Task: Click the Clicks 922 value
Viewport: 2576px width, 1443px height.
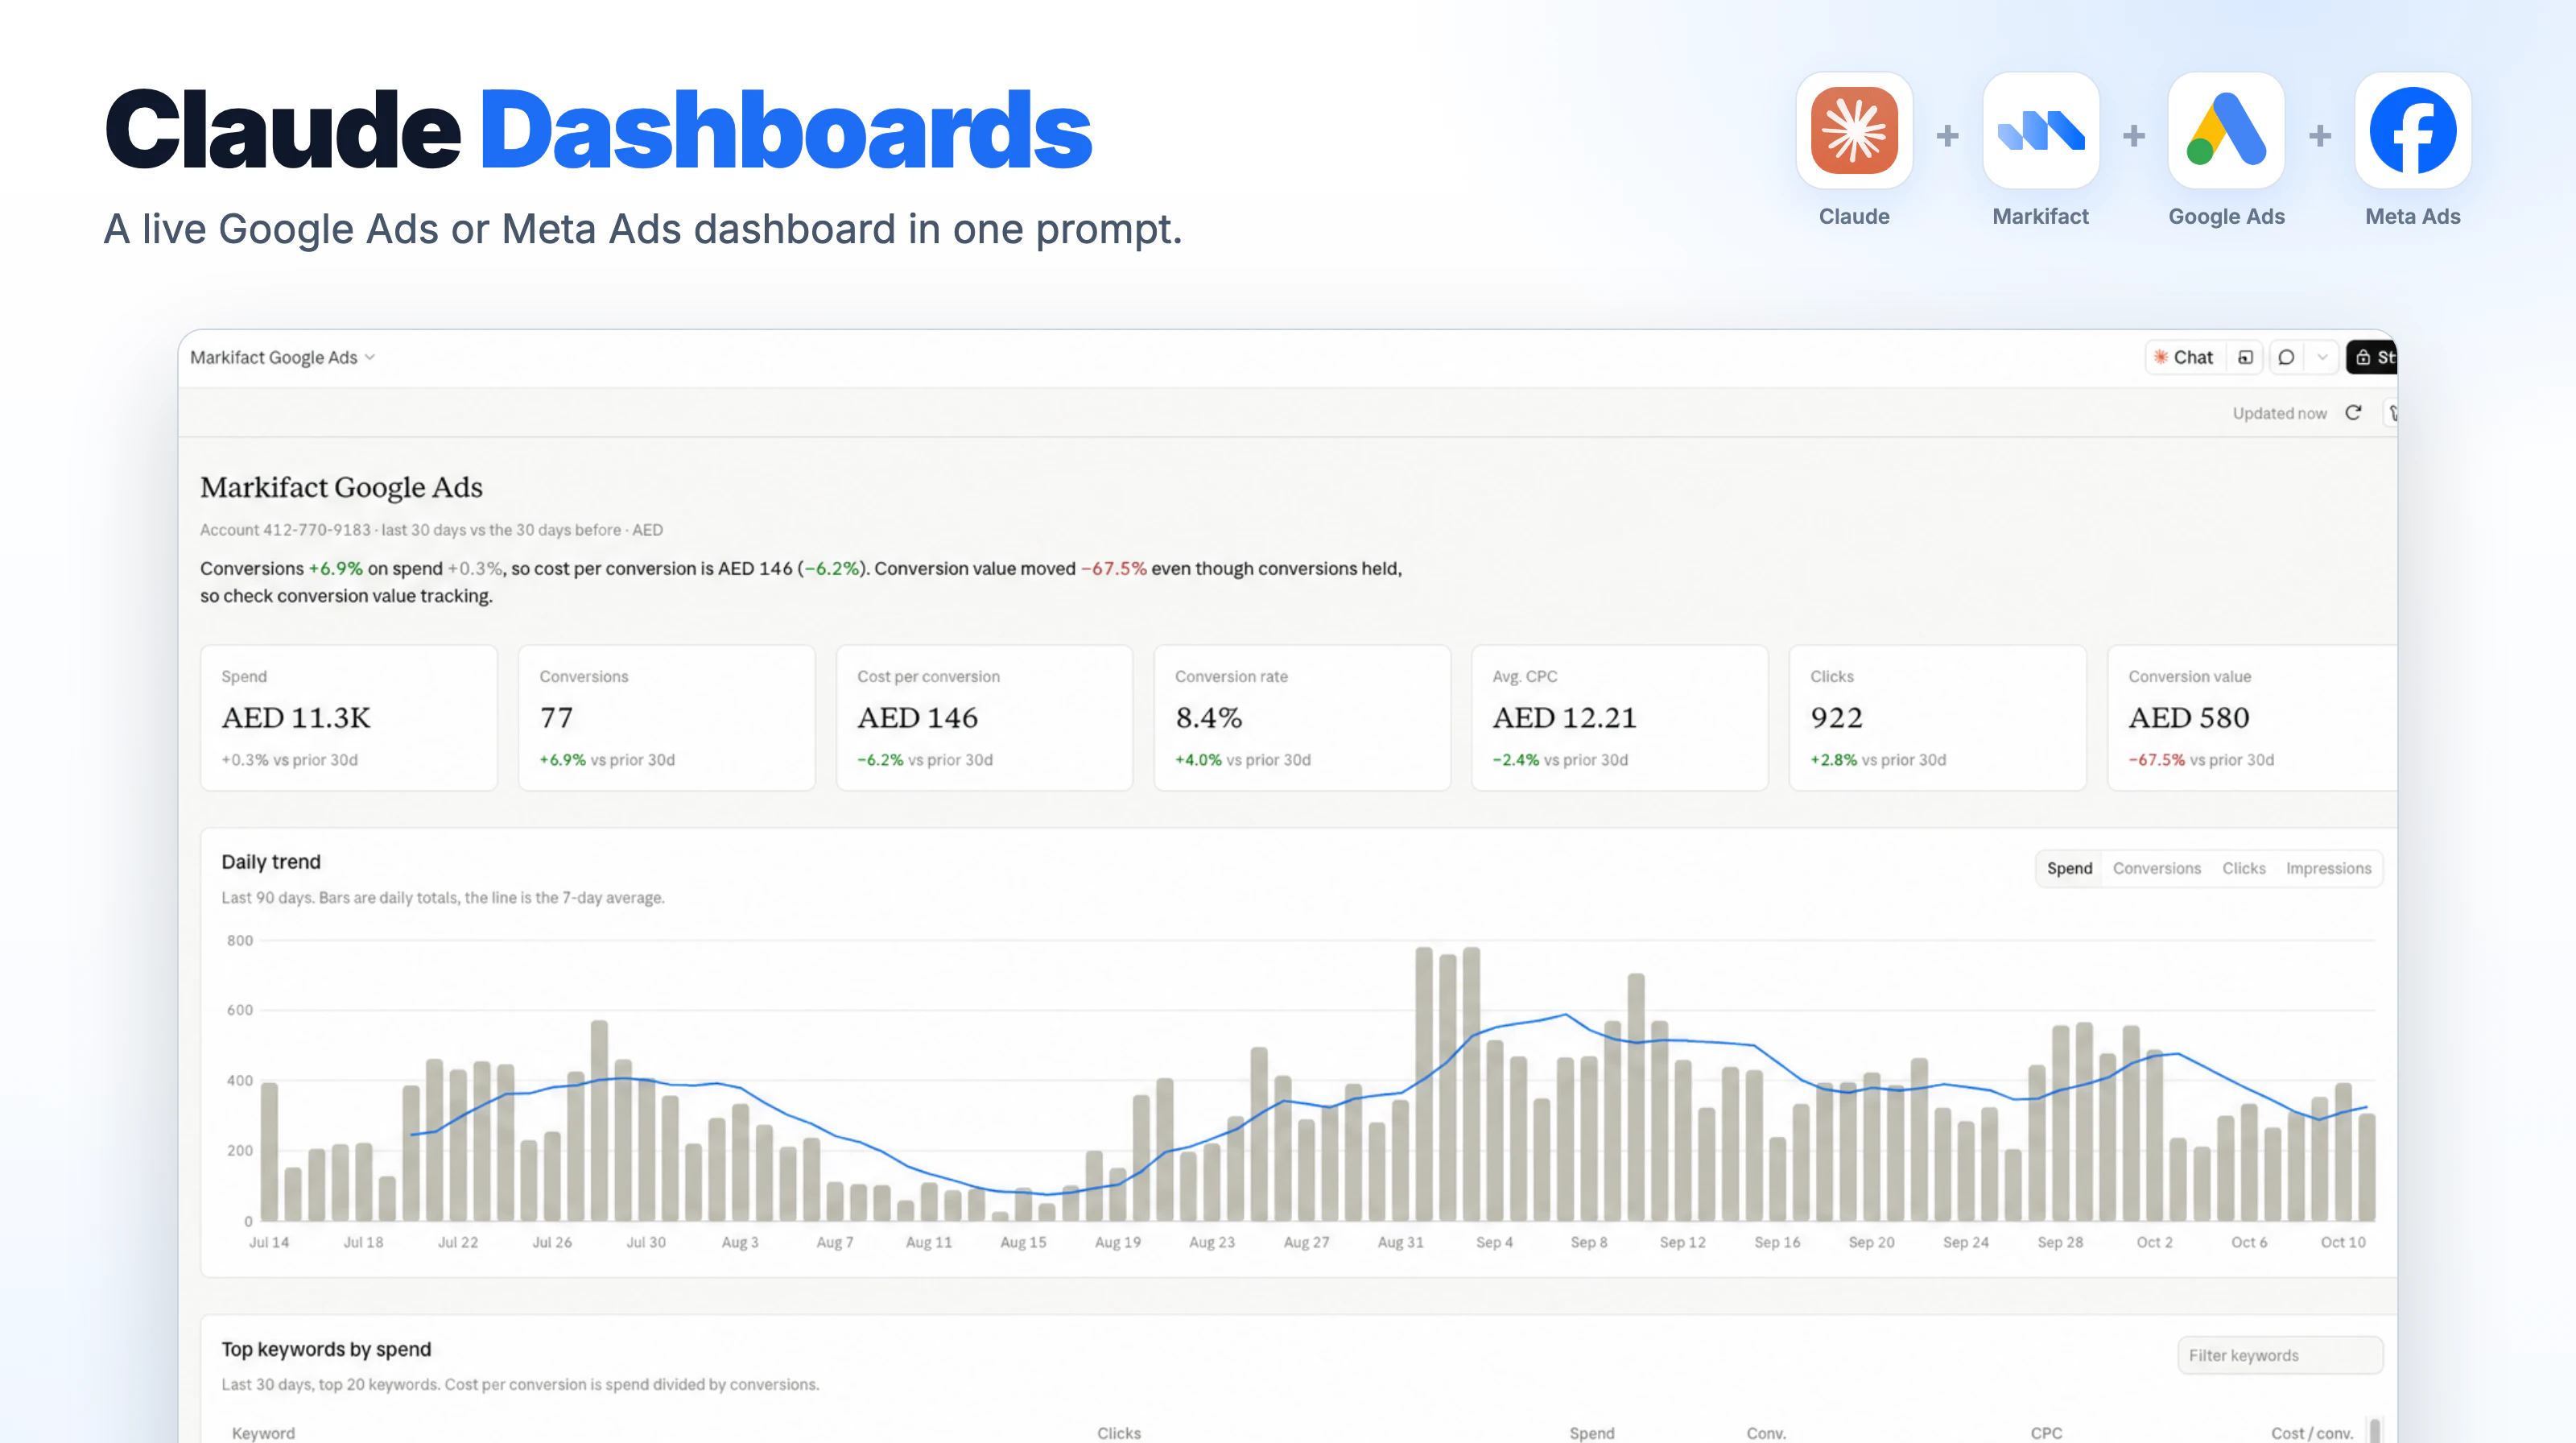Action: (x=1836, y=717)
